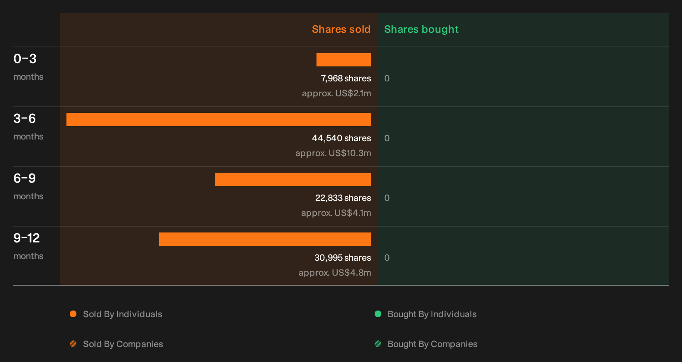This screenshot has width=682, height=362.
Task: Click the 0 bought value in 9-12 months row
Action: pyautogui.click(x=387, y=258)
